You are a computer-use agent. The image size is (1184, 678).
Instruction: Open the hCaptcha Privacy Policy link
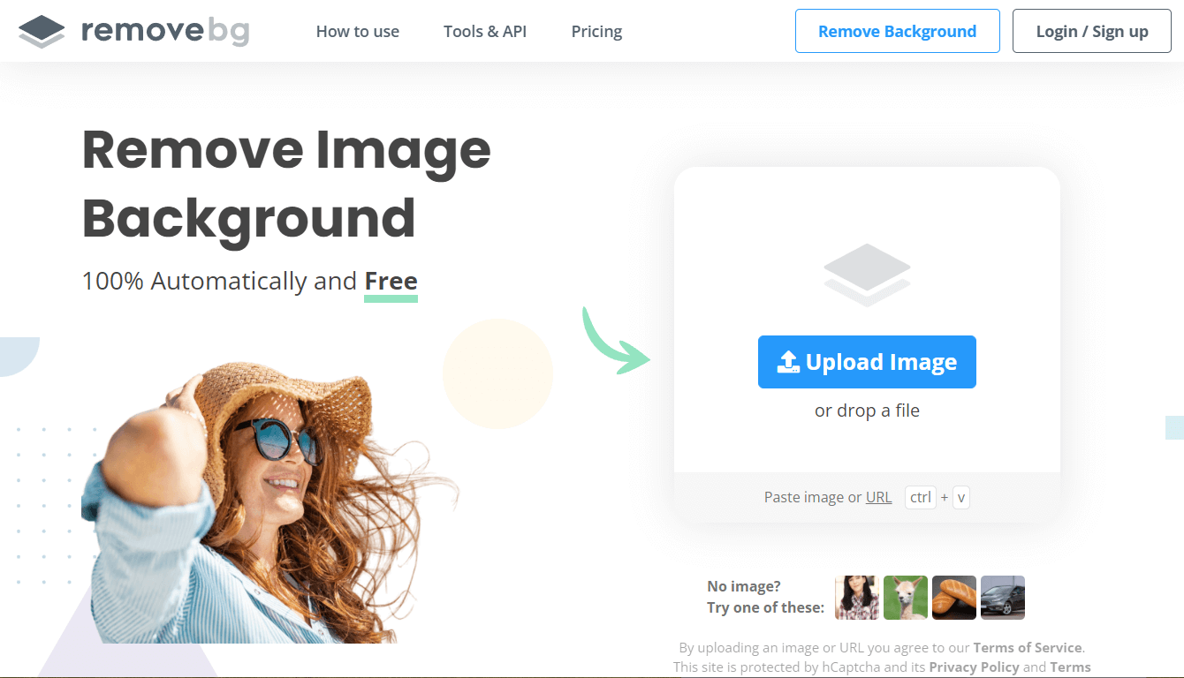[975, 667]
